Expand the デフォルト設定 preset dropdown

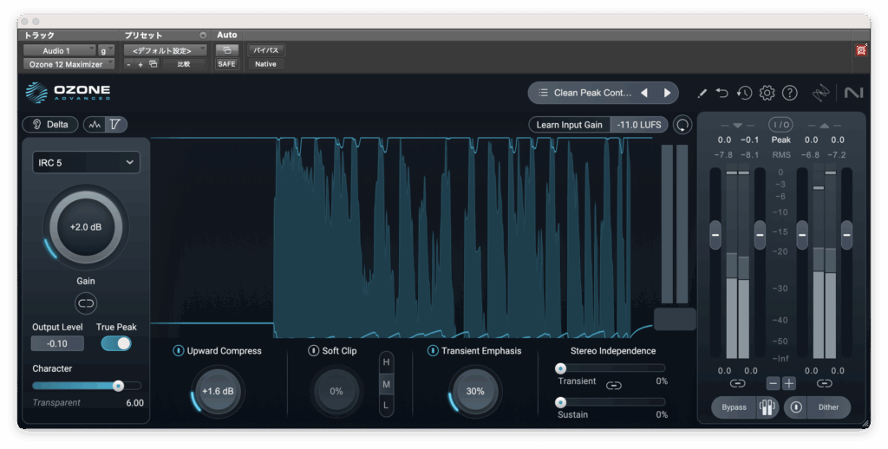tap(165, 50)
